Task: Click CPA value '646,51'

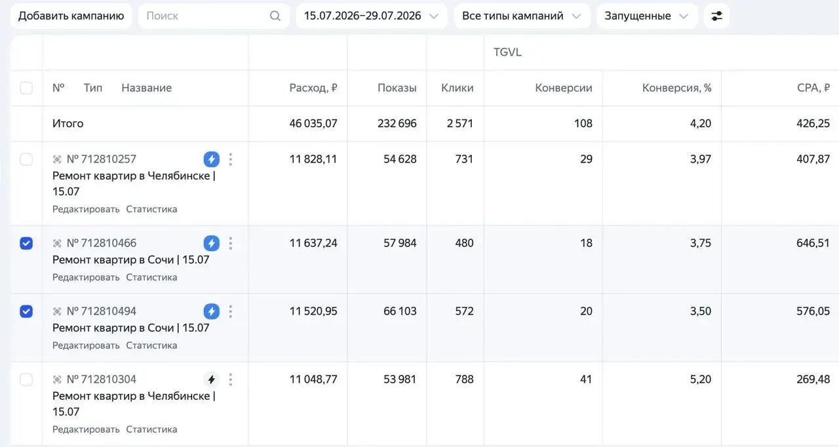Action: [813, 243]
